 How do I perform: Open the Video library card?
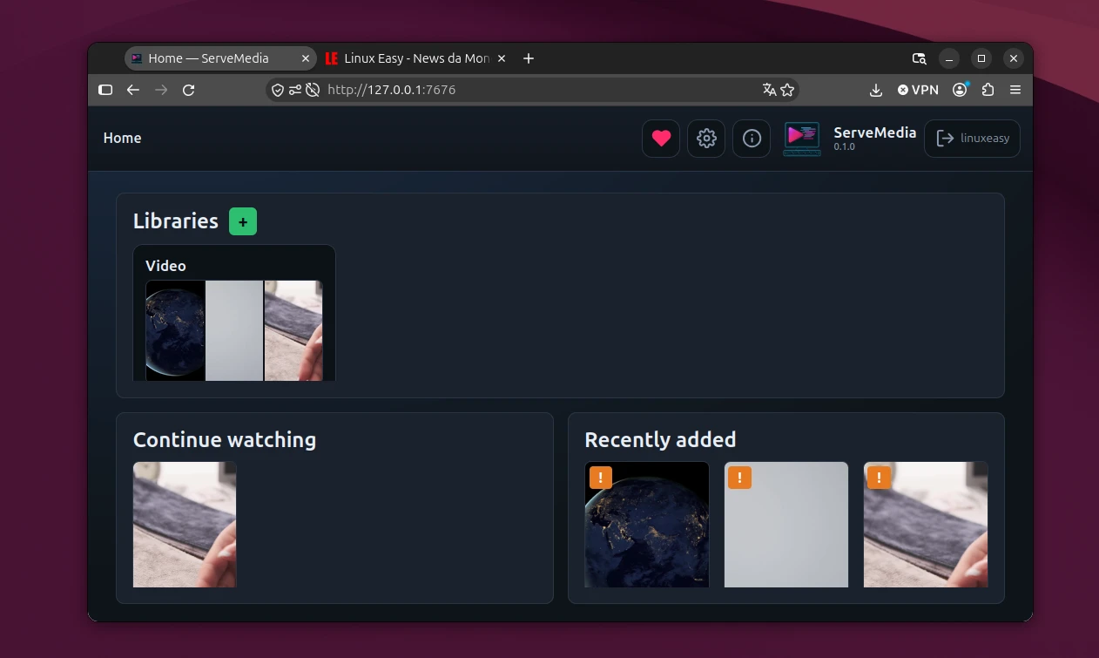pos(234,313)
